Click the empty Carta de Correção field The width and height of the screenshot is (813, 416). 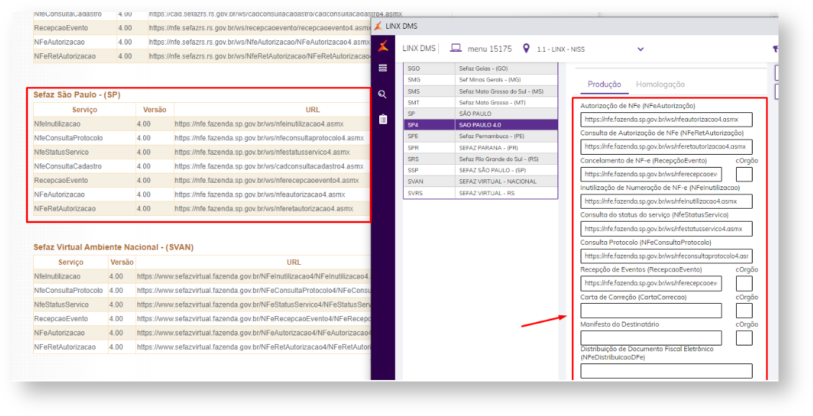point(650,311)
